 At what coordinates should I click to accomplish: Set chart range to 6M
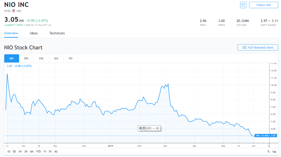click(32, 152)
